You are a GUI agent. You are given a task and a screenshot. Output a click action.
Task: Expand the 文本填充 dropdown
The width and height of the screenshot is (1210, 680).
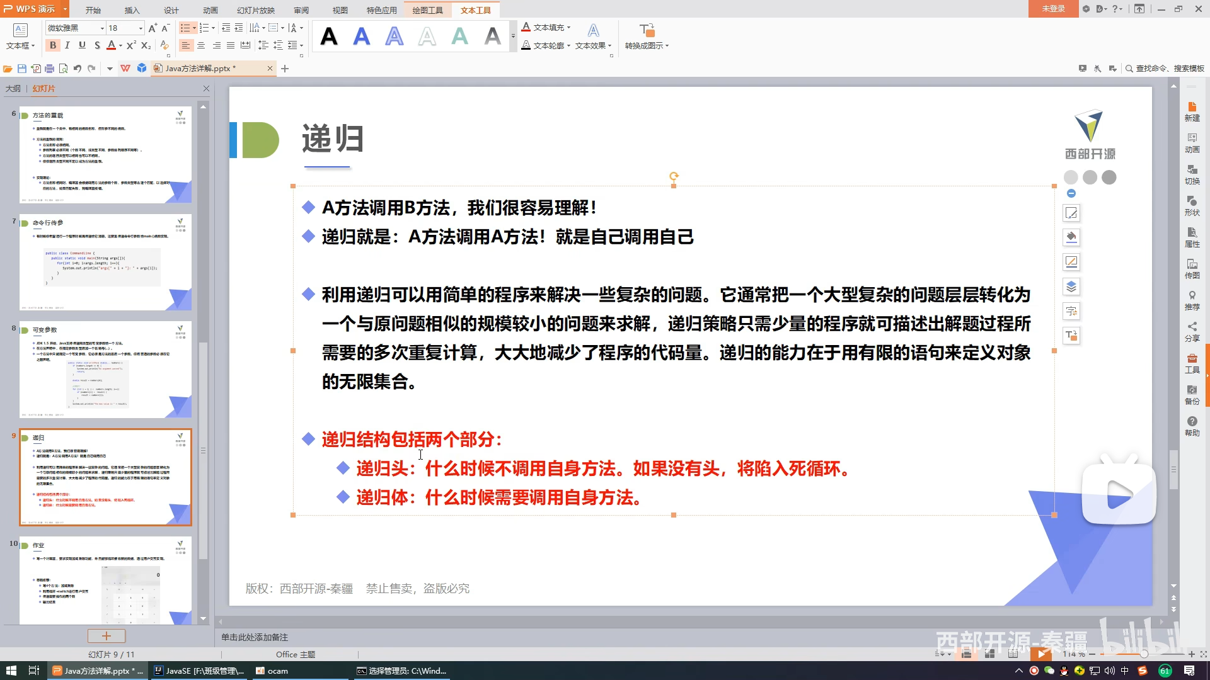point(568,28)
